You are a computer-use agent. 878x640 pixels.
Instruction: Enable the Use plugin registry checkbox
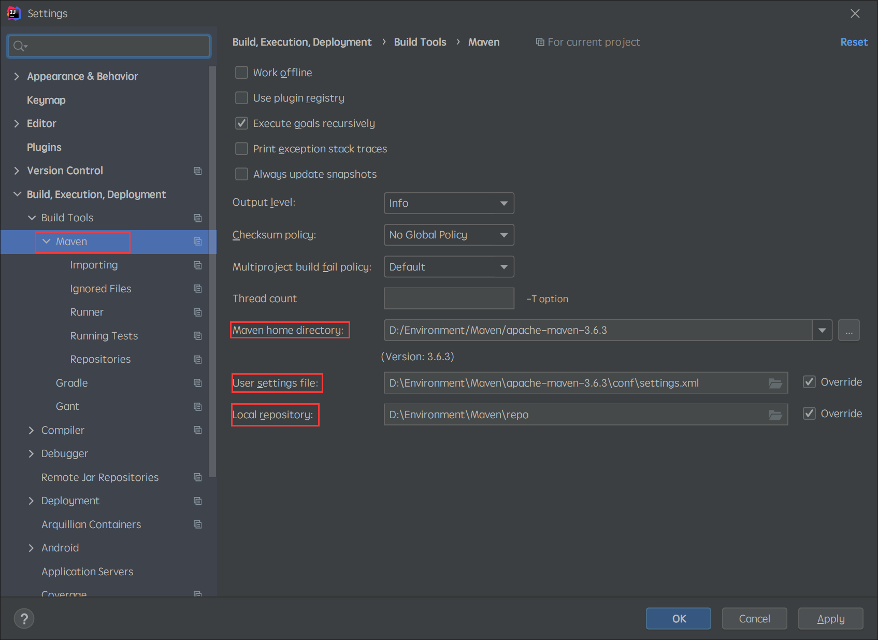click(241, 98)
